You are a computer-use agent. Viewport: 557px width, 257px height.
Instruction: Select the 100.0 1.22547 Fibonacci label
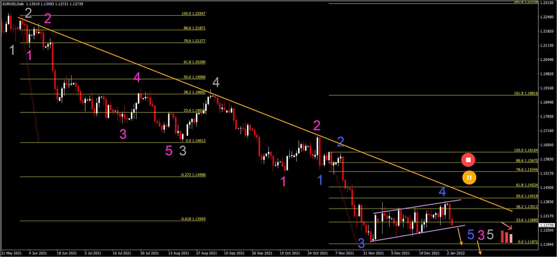coord(193,13)
